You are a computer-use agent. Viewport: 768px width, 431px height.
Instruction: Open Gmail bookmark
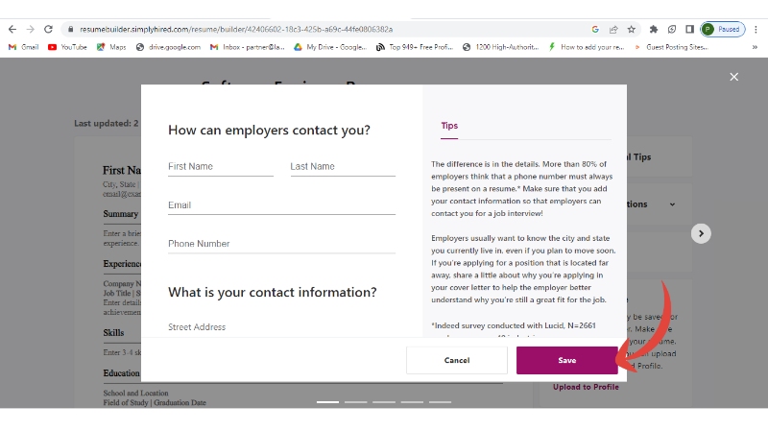click(23, 46)
